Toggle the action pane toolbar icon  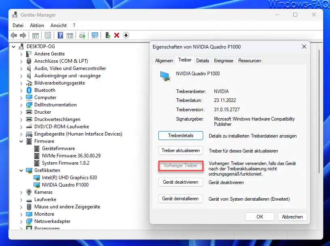[x=69, y=36]
